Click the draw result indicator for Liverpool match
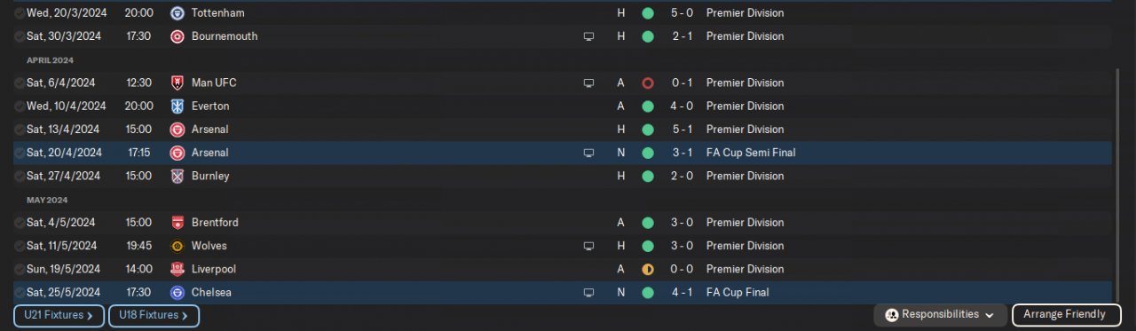 click(x=648, y=269)
